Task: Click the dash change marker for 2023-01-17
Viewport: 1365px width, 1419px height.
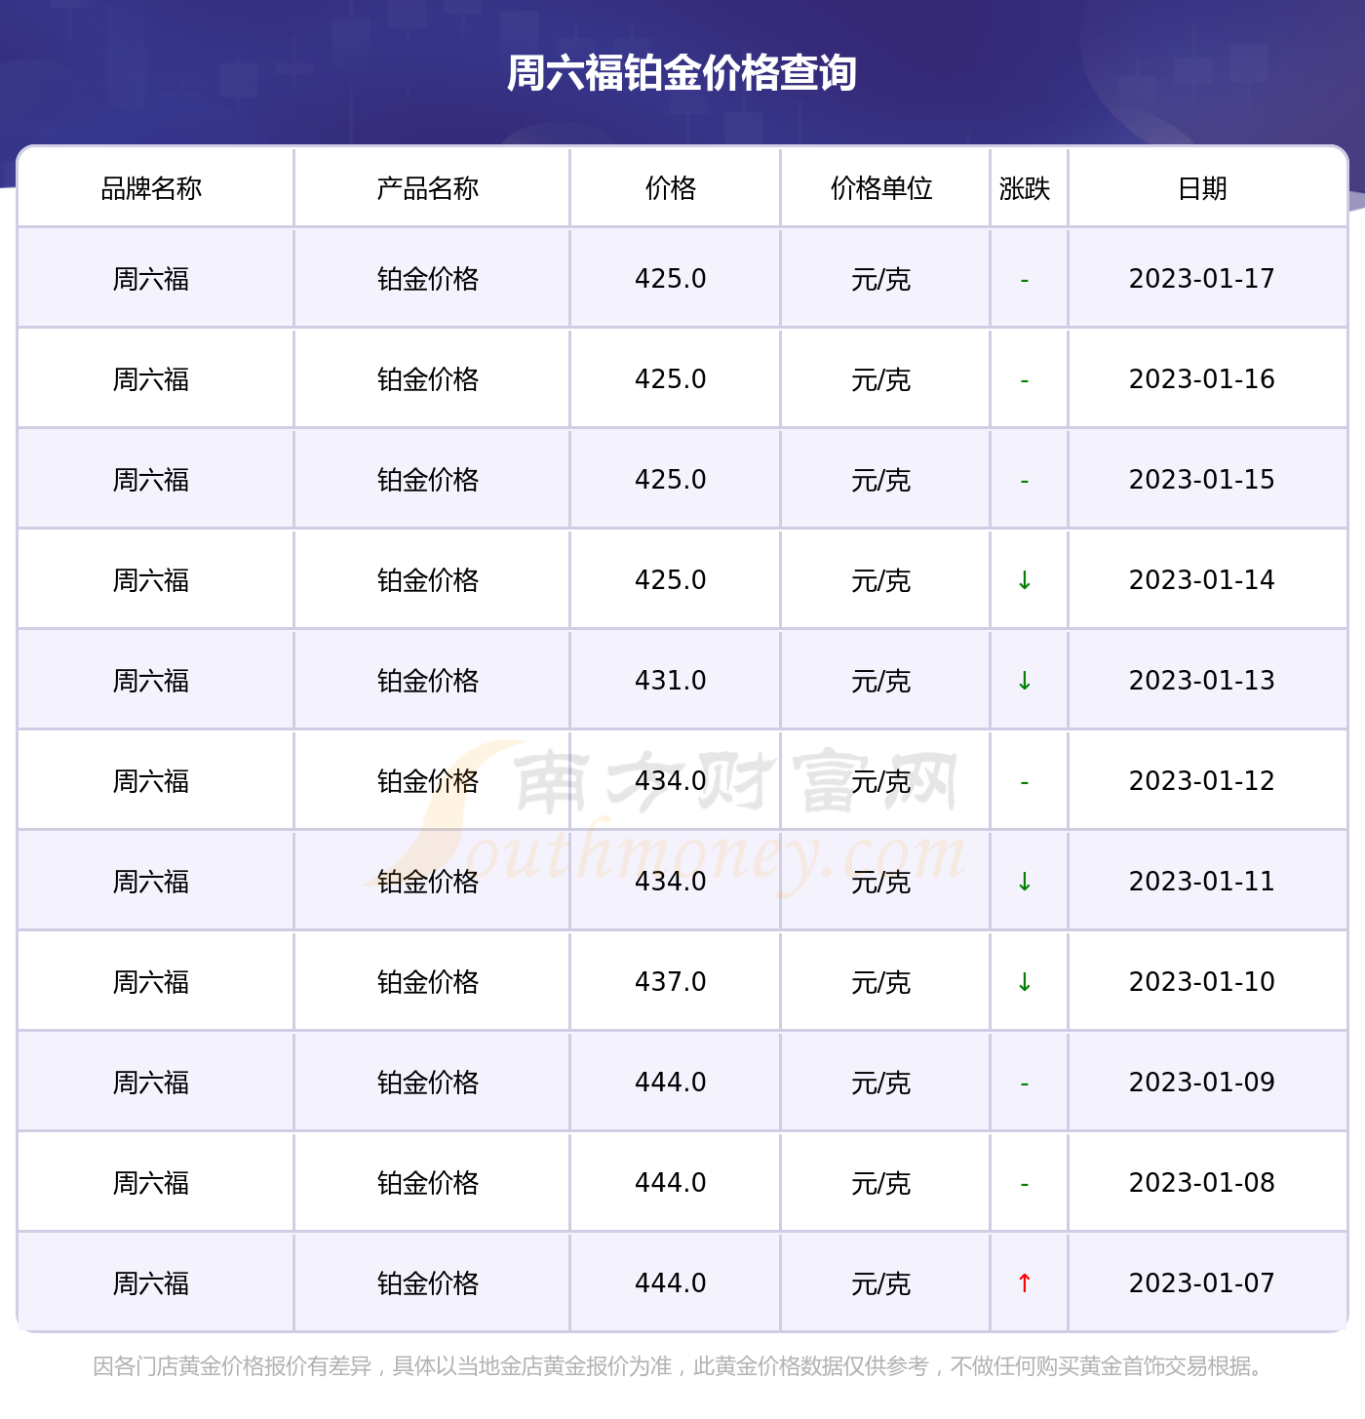Action: click(1025, 281)
